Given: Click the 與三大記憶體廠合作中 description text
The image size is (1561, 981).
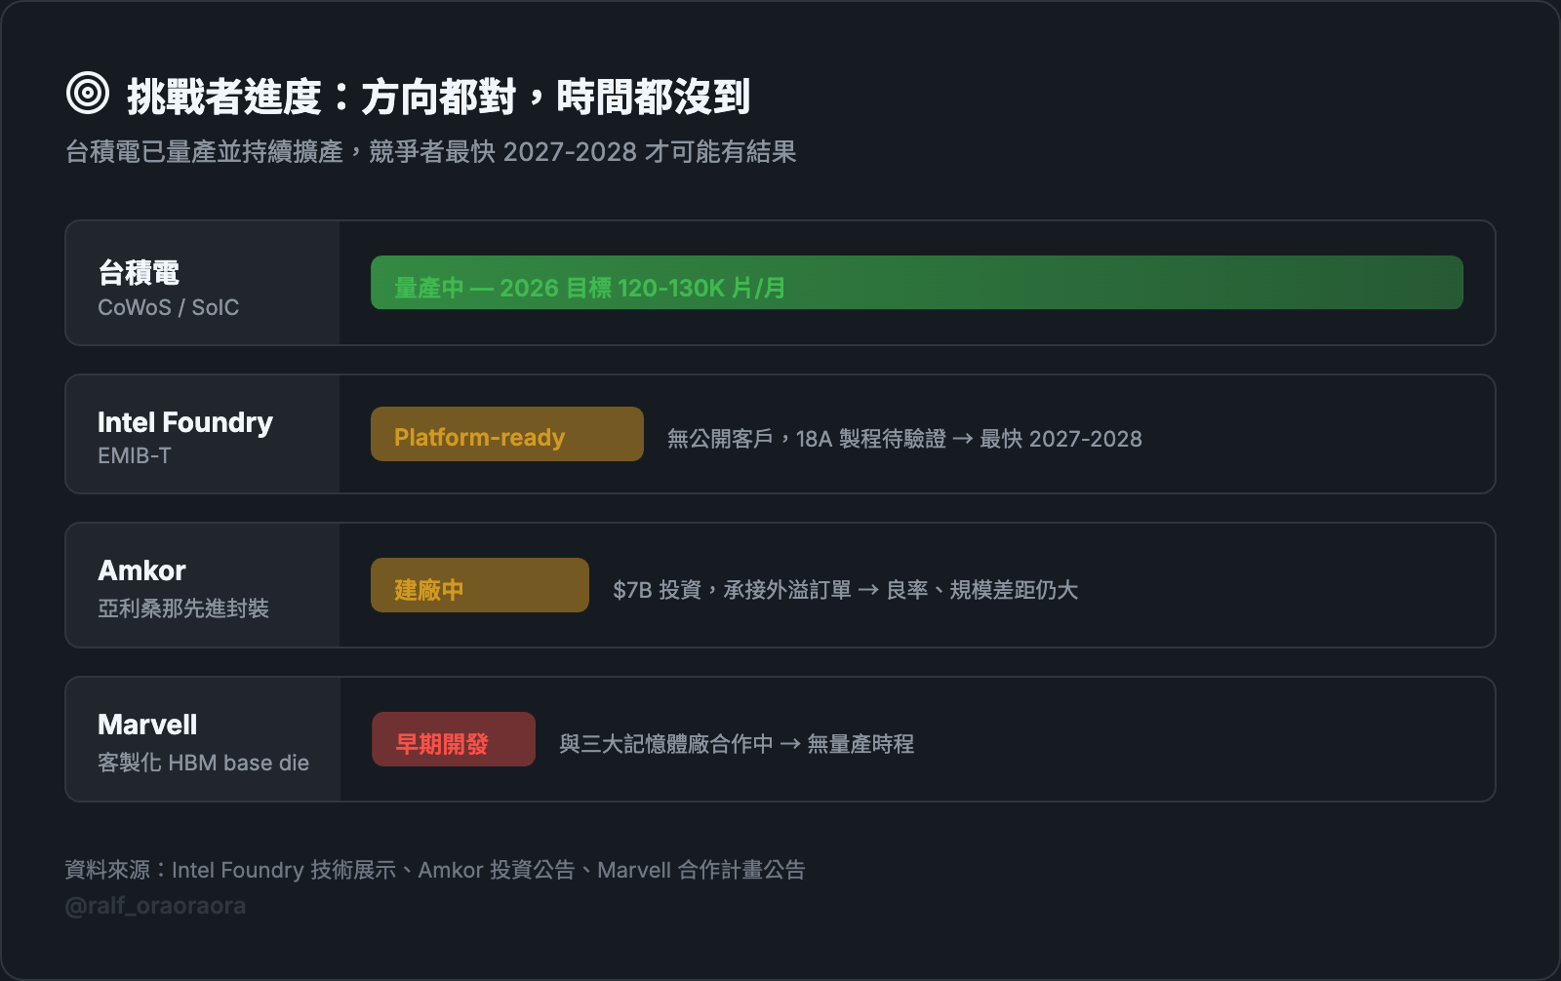Looking at the screenshot, I should tap(736, 744).
